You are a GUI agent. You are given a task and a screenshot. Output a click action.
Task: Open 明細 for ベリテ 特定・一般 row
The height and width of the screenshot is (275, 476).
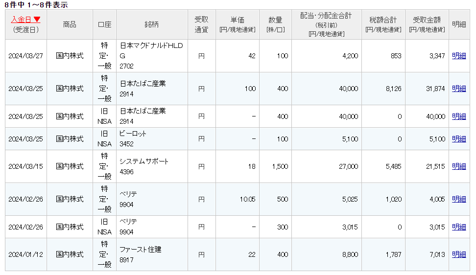click(459, 199)
